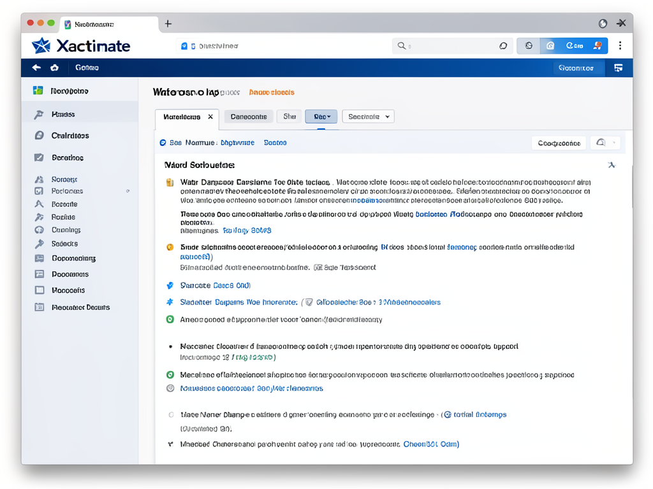Select the empty circle option near list bottom
This screenshot has width=653, height=489.
click(x=171, y=415)
